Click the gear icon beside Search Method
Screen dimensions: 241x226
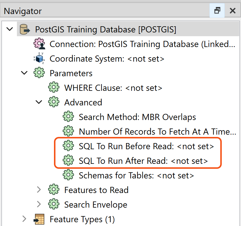68,117
